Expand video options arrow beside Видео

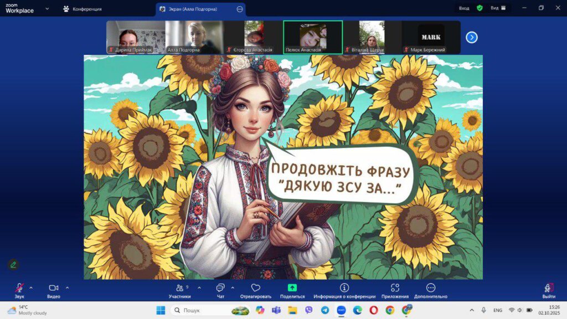point(68,287)
